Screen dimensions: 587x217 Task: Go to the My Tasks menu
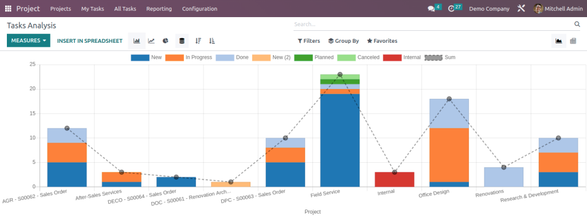click(x=92, y=9)
